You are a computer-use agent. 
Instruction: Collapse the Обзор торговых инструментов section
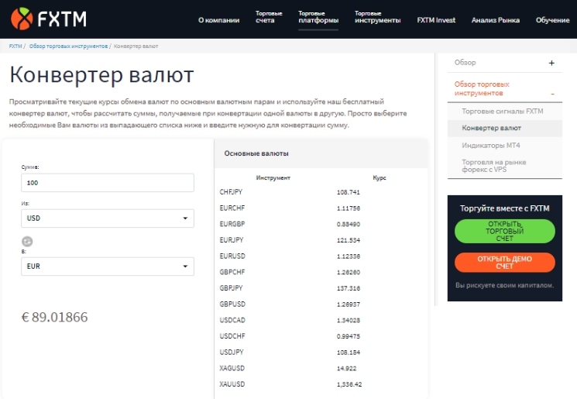552,95
